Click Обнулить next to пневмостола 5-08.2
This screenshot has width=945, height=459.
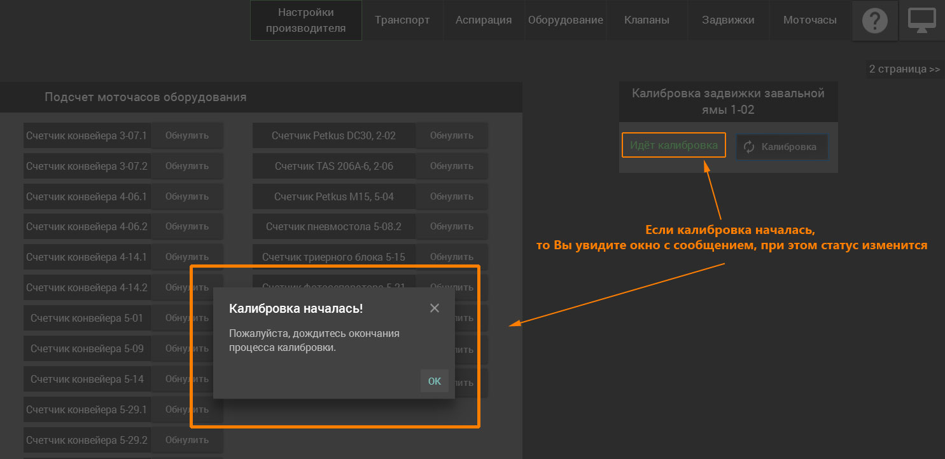click(x=451, y=226)
